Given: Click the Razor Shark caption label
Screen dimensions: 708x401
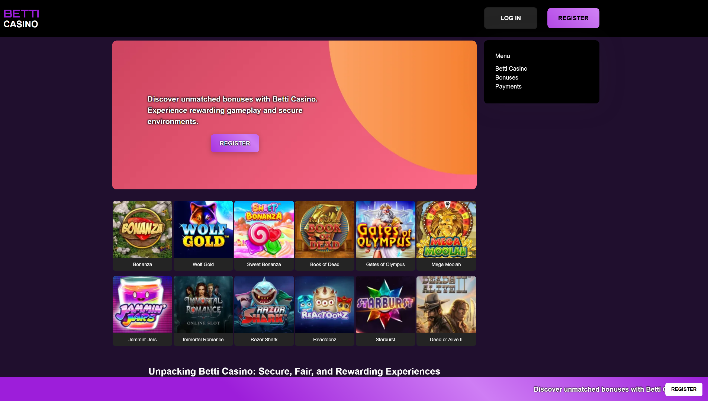Looking at the screenshot, I should pos(264,340).
